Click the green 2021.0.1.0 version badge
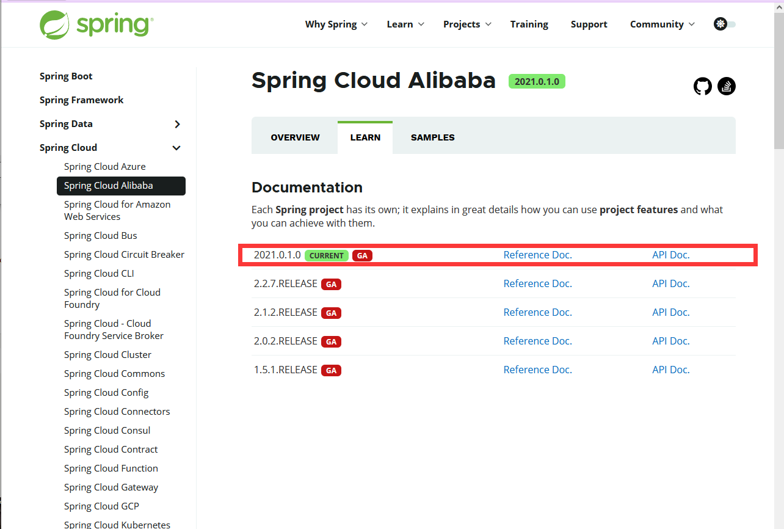The image size is (784, 529). click(537, 81)
